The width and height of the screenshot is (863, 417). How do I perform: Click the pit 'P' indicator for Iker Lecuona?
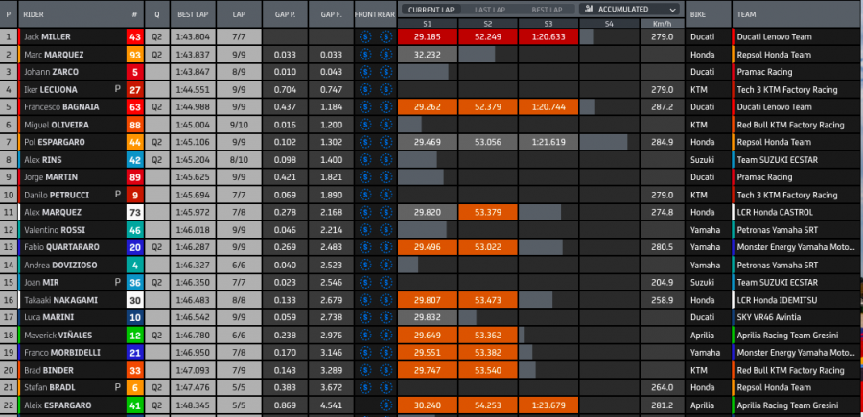(116, 89)
